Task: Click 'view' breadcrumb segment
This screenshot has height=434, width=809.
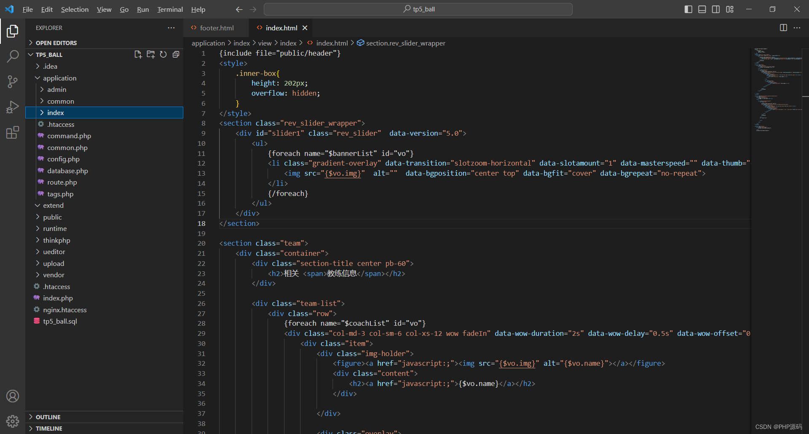Action: [x=265, y=43]
